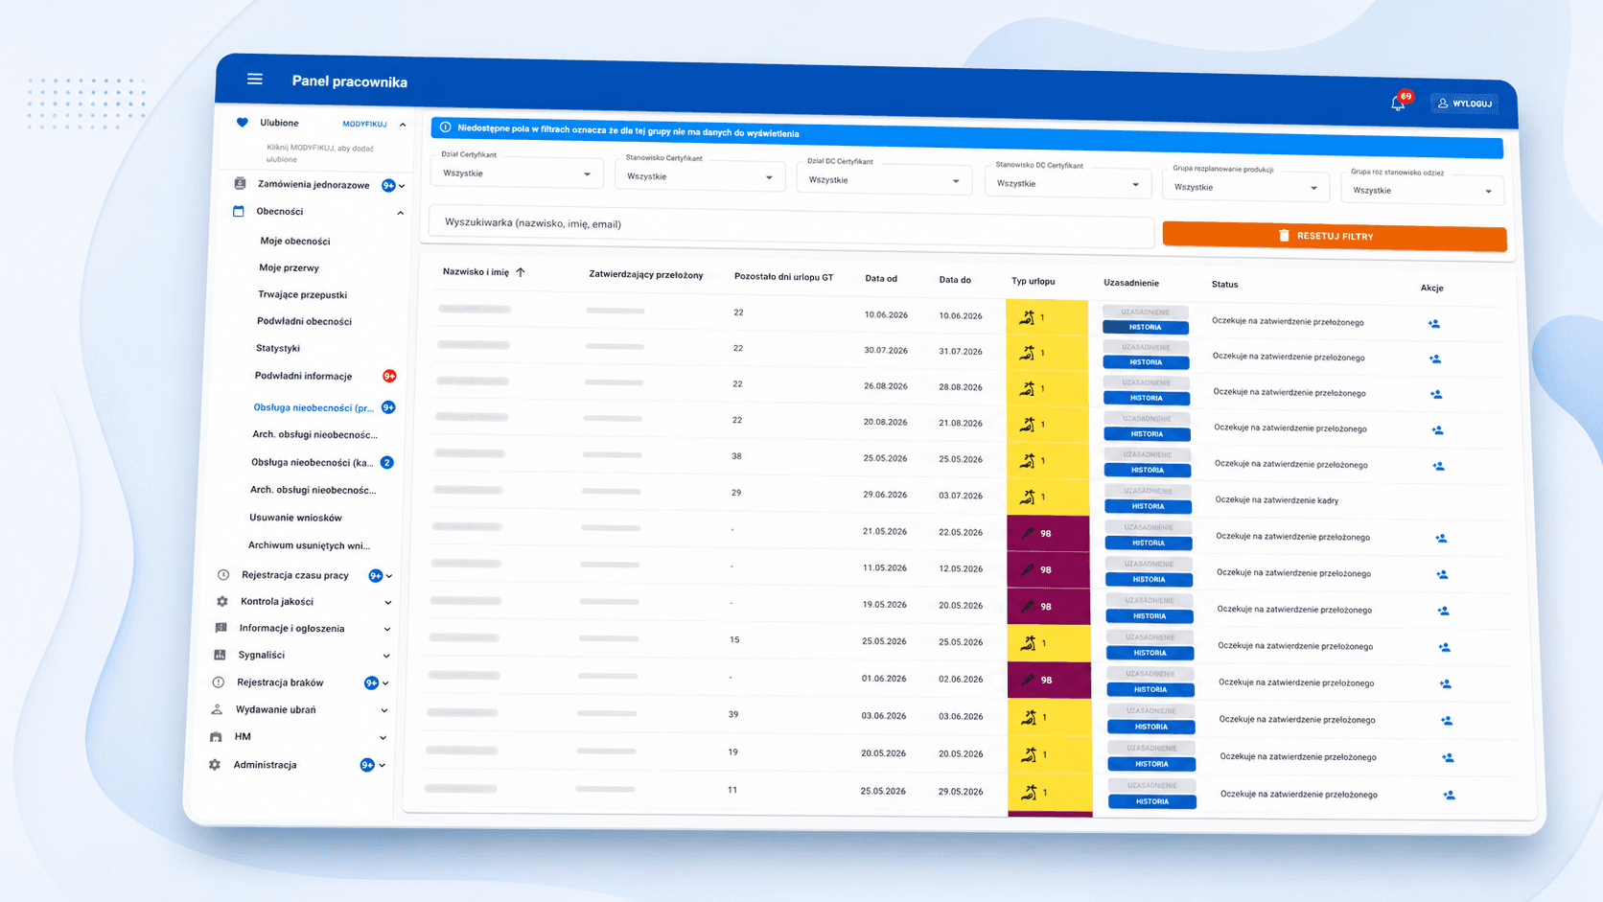Screen dimensions: 1603x902
Task: Click HISTORIA in the 29.06.2026 row
Action: 1148,506
